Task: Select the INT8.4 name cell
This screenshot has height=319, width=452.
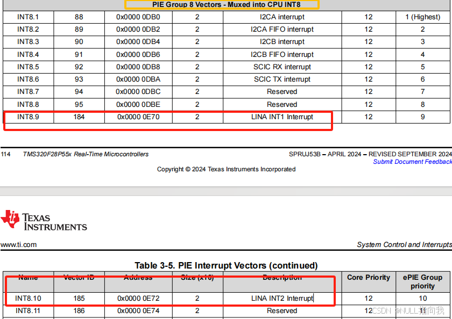Action: point(28,54)
